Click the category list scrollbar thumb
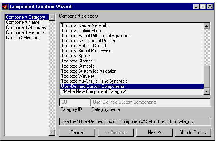Screen dimensions: 221x141 pyautogui.click(x=207, y=77)
